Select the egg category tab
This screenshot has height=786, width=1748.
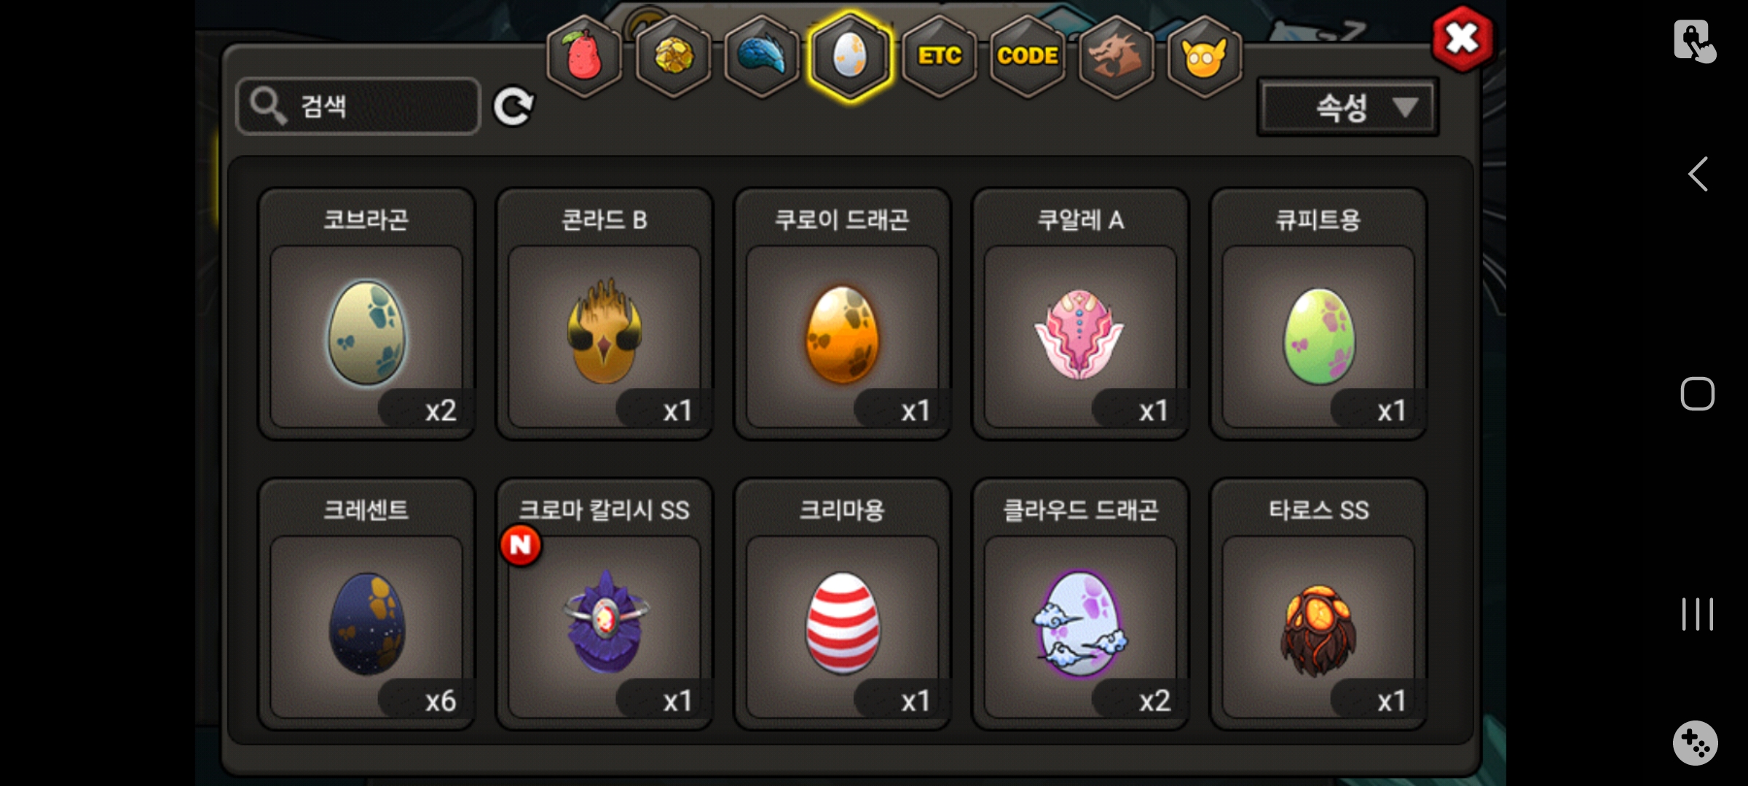coord(850,56)
